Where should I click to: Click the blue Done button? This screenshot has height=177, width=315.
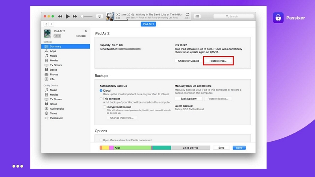coord(239,148)
